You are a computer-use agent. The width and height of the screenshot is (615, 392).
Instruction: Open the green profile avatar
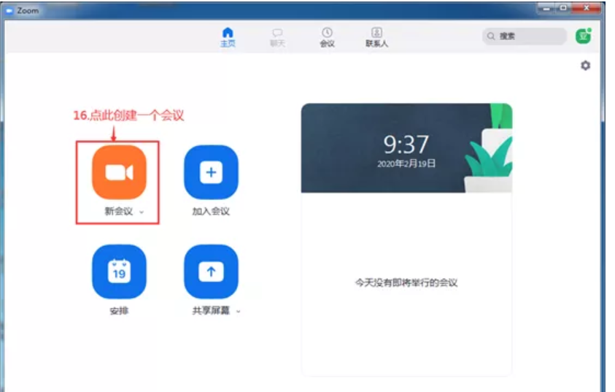pyautogui.click(x=583, y=36)
